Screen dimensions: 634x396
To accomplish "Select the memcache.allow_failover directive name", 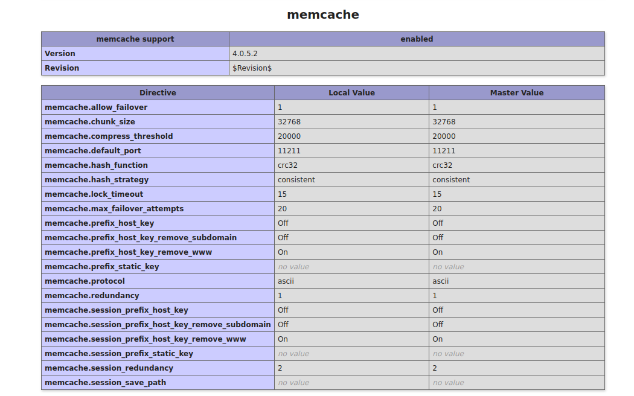I will coord(96,107).
